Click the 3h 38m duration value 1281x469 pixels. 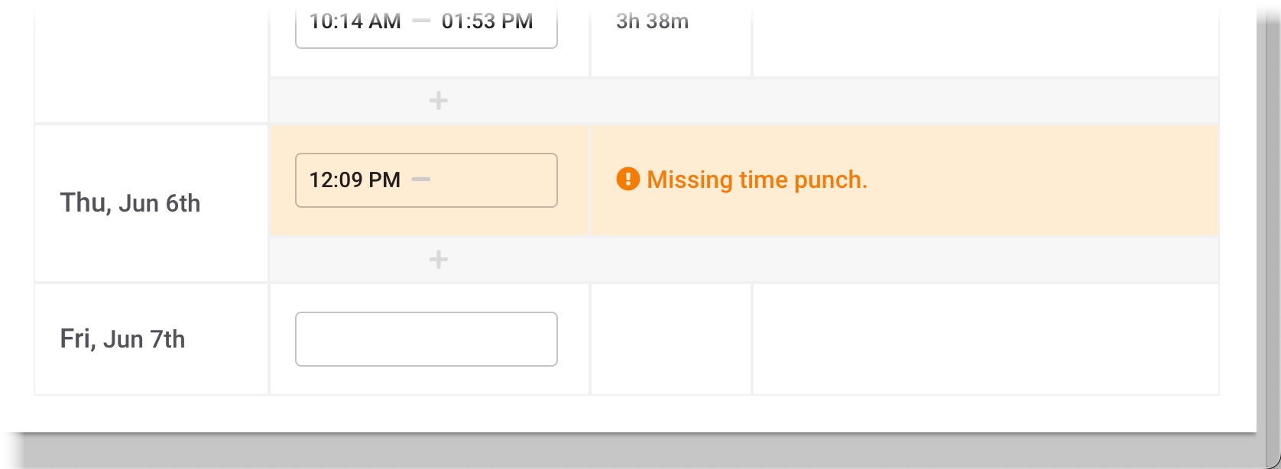coord(652,21)
